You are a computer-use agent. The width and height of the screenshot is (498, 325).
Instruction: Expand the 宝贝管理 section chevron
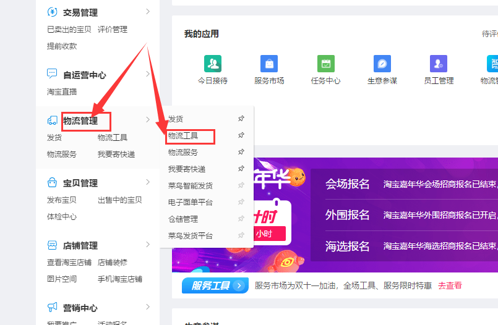(148, 182)
